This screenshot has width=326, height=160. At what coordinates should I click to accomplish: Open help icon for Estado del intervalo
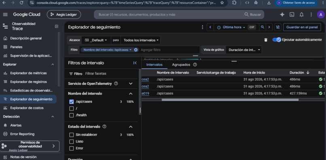[104, 126]
